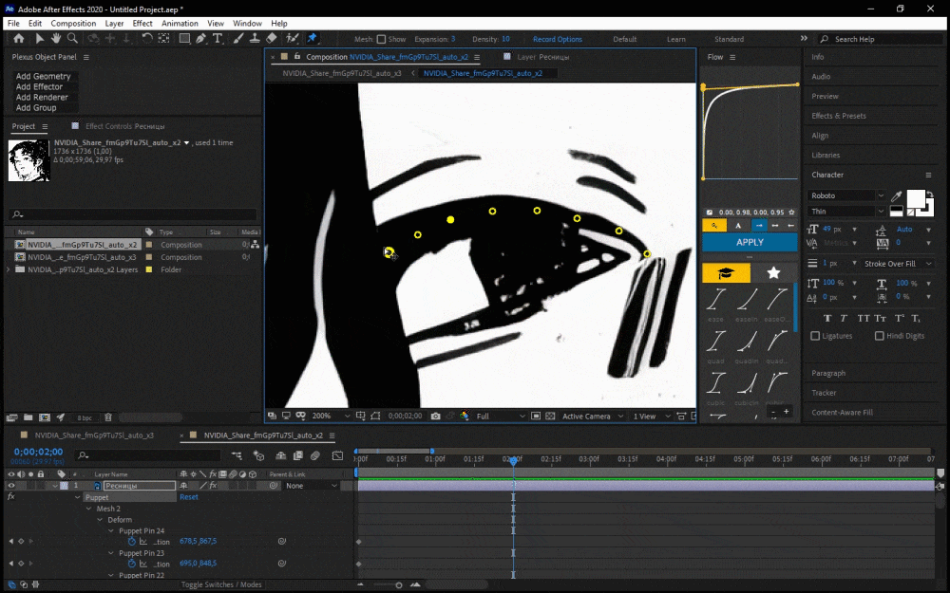The width and height of the screenshot is (950, 593).
Task: Open the composition flowchart mini icon in timeline
Action: click(237, 455)
